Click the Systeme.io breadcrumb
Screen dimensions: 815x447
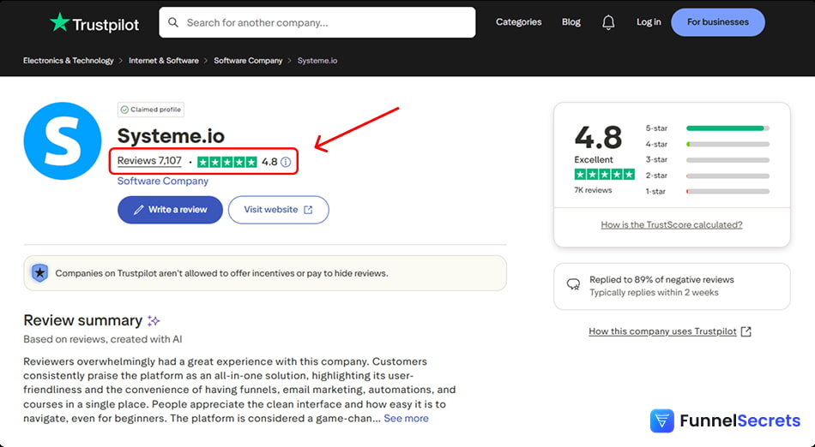tap(317, 61)
